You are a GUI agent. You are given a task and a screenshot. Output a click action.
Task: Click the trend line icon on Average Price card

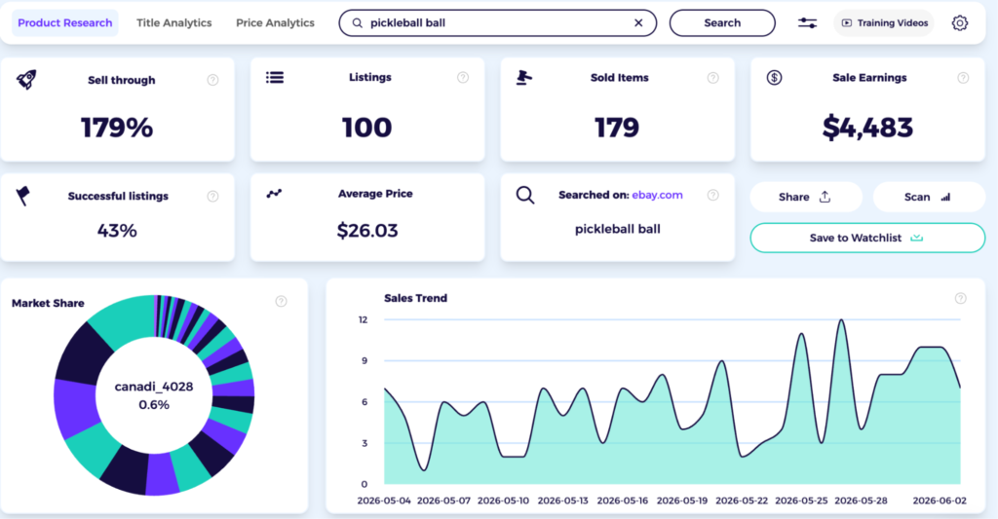[274, 194]
